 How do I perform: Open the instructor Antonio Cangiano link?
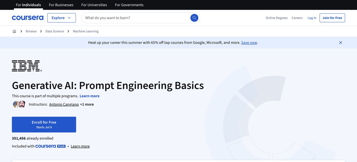(64, 104)
